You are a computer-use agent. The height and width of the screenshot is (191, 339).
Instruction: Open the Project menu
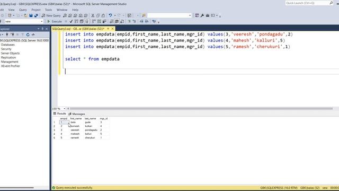click(x=36, y=10)
